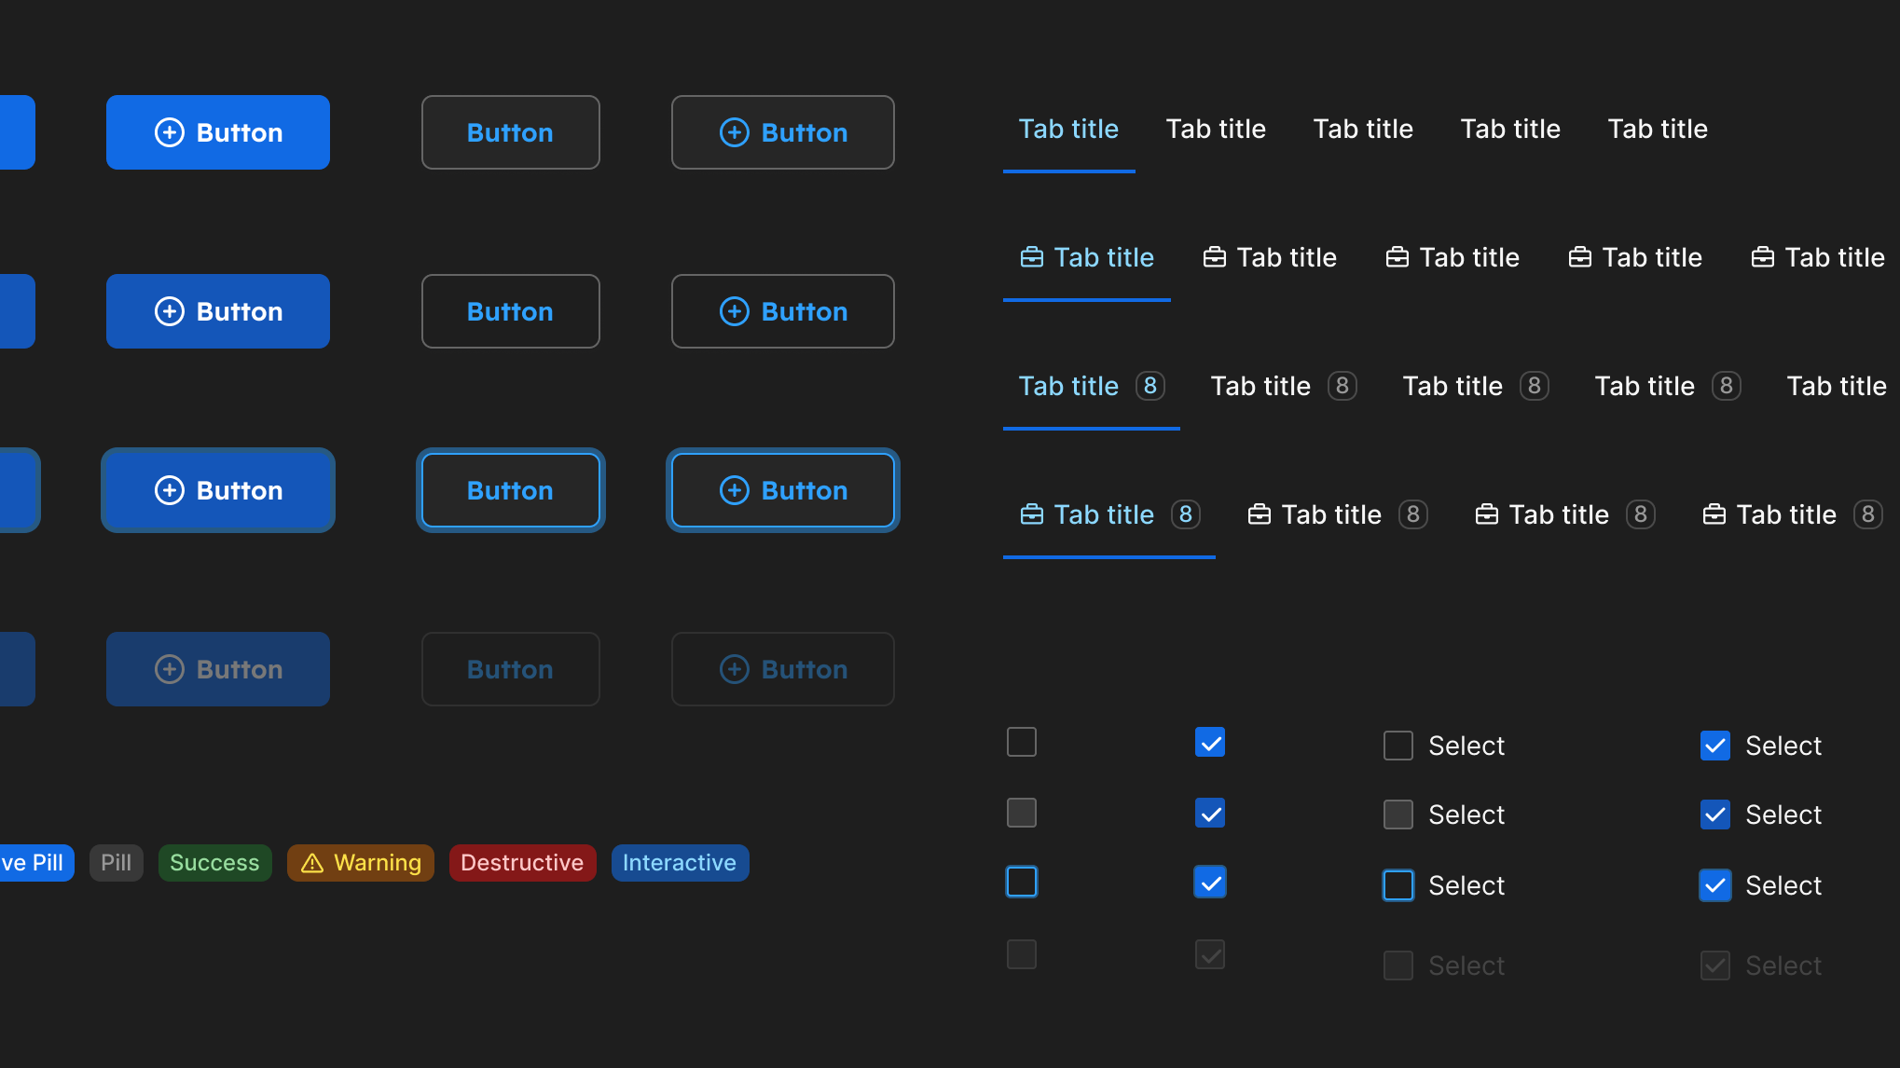Click the briefcase icon on the rightmost Tab title
The width and height of the screenshot is (1900, 1068).
tap(1763, 256)
